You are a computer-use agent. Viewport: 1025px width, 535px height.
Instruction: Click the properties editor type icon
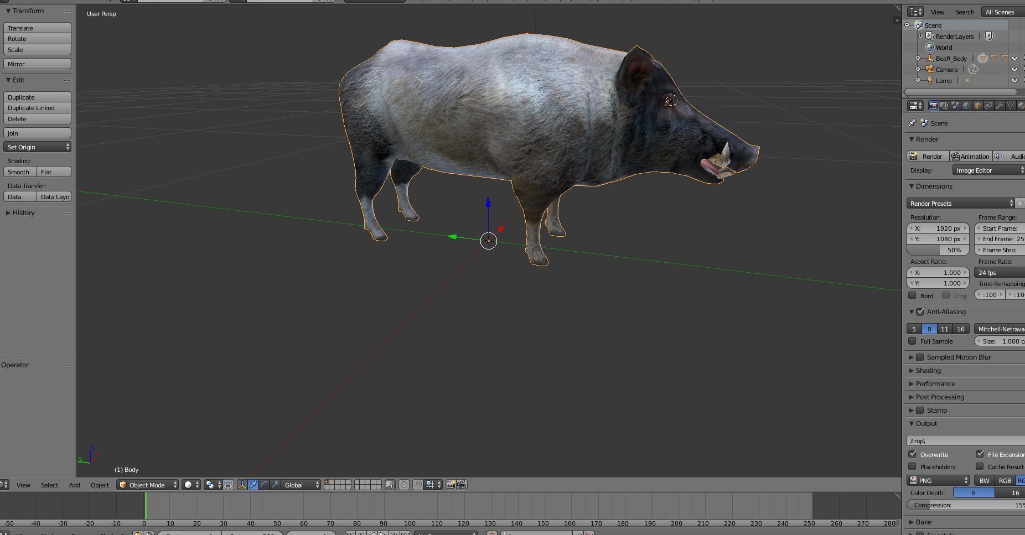click(915, 106)
